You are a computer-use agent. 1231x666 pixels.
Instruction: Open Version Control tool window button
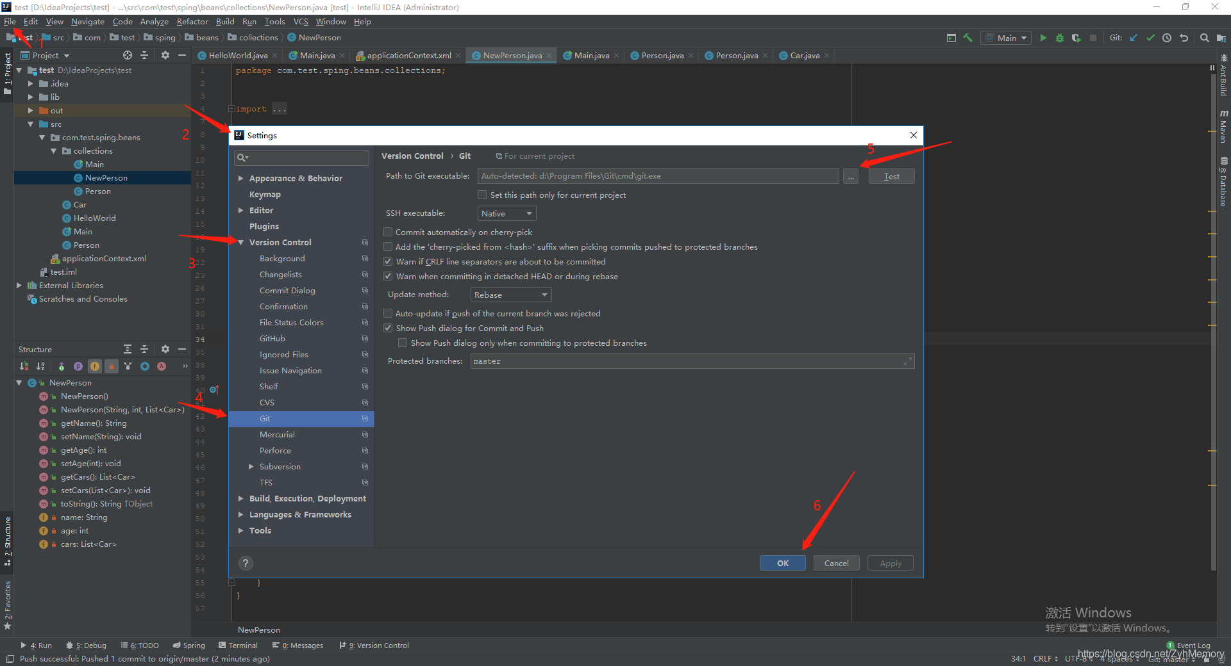[x=374, y=646]
